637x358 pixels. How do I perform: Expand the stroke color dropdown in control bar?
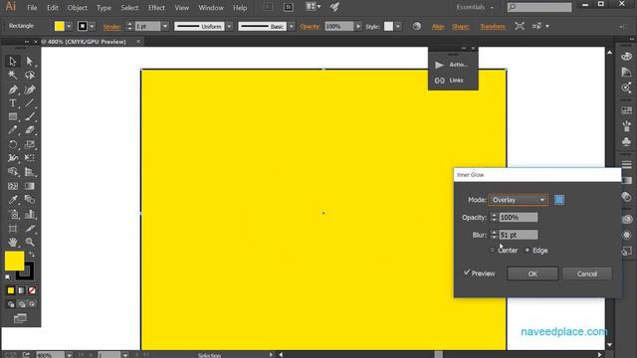(x=92, y=27)
